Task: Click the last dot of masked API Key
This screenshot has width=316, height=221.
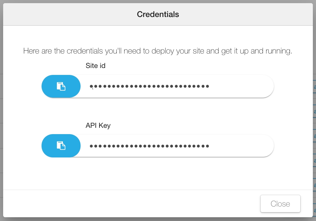Action: pyautogui.click(x=207, y=146)
